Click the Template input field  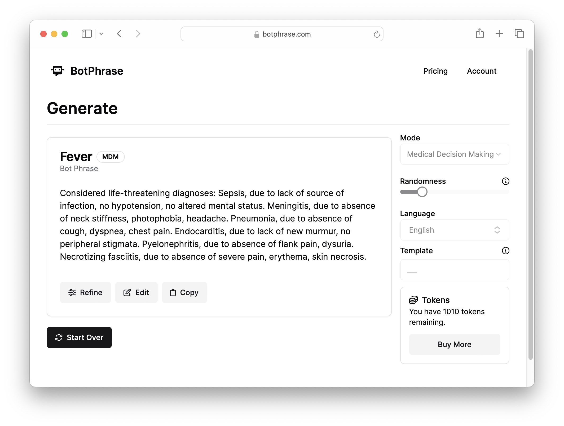pos(455,270)
